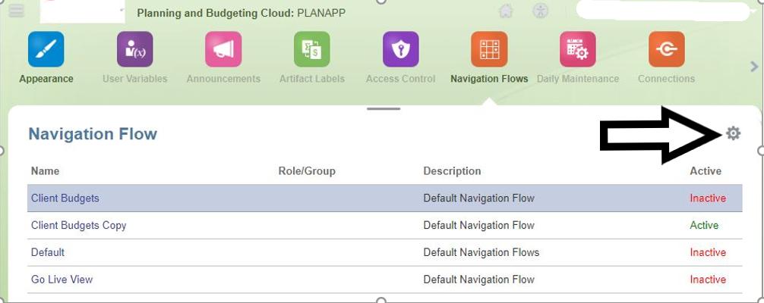This screenshot has width=764, height=303.
Task: Select the Connections label
Action: (x=666, y=79)
